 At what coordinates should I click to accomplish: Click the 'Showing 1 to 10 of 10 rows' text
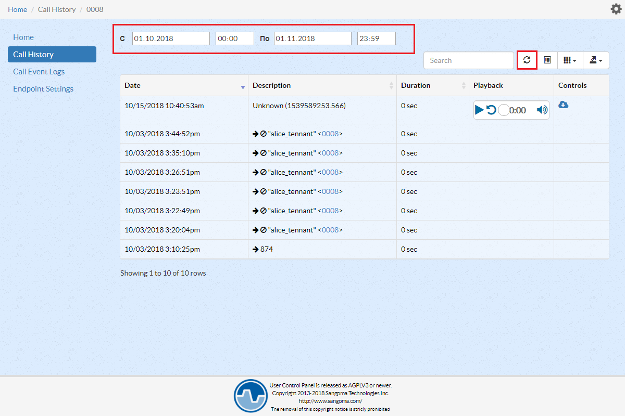point(163,273)
